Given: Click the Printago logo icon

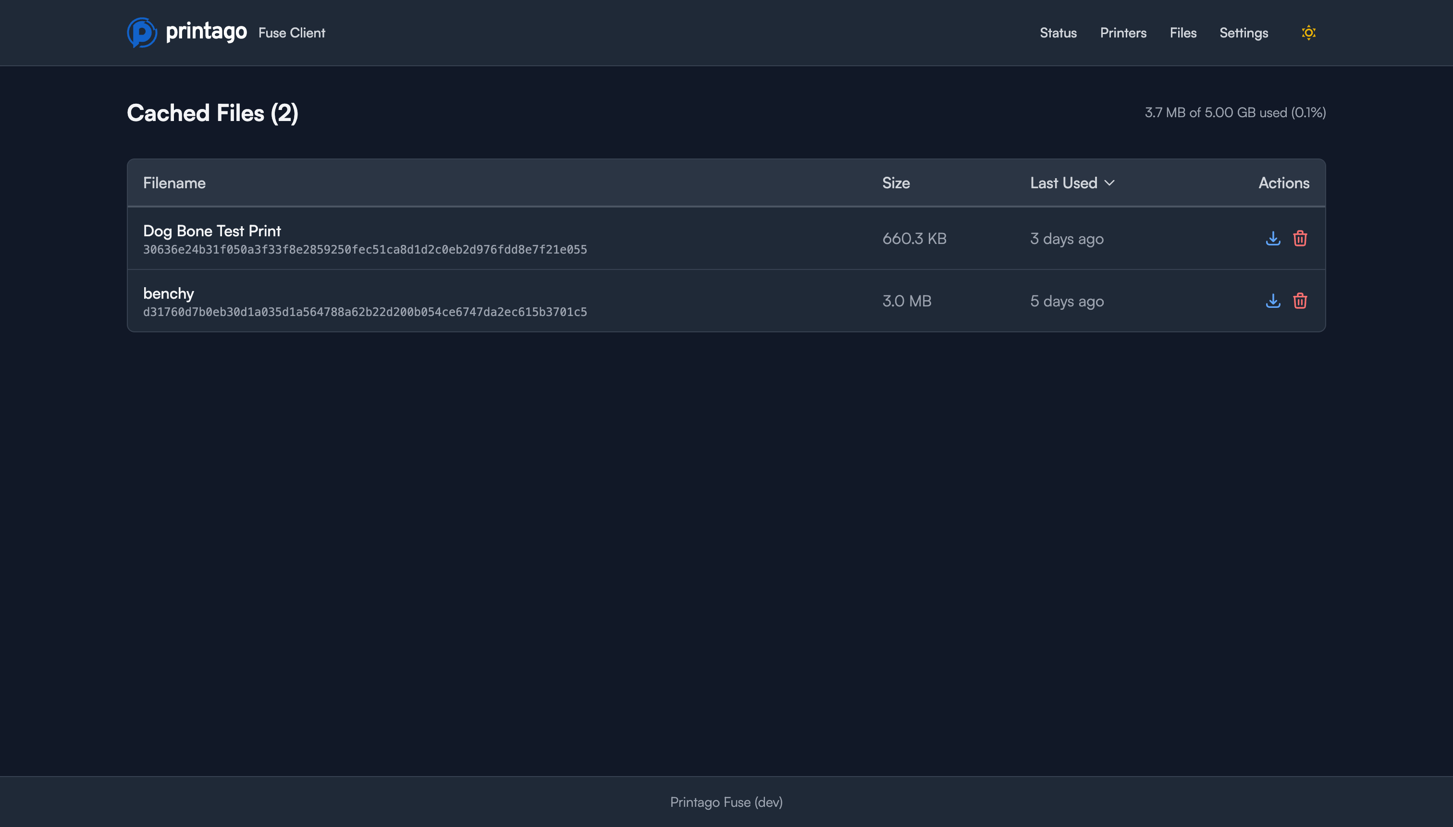Looking at the screenshot, I should pos(141,32).
